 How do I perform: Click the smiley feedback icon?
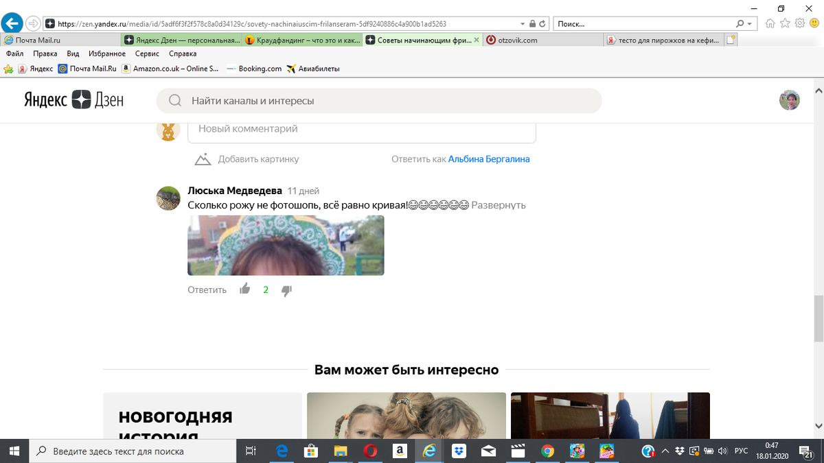(x=814, y=23)
